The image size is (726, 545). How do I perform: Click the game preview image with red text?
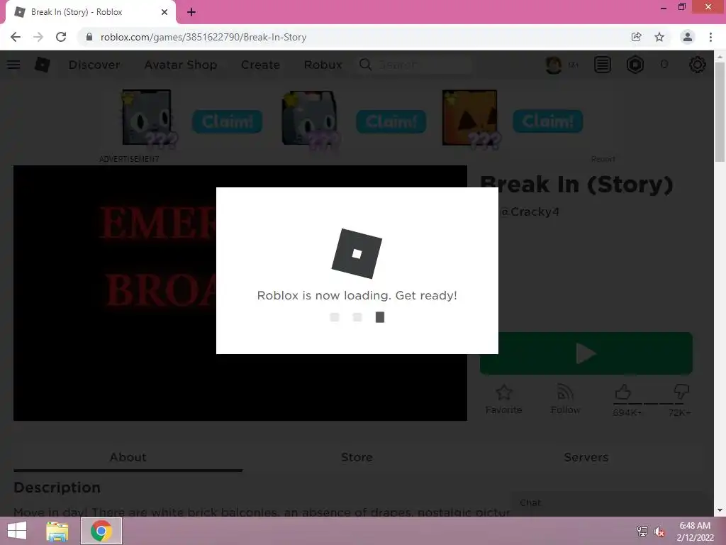[240, 293]
